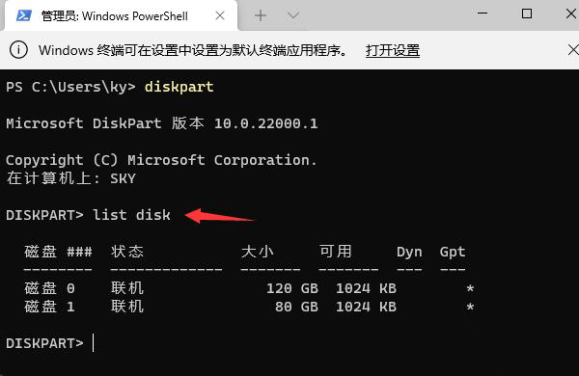The image size is (579, 376).
Task: Click the notification message text about default terminal
Action: (193, 50)
